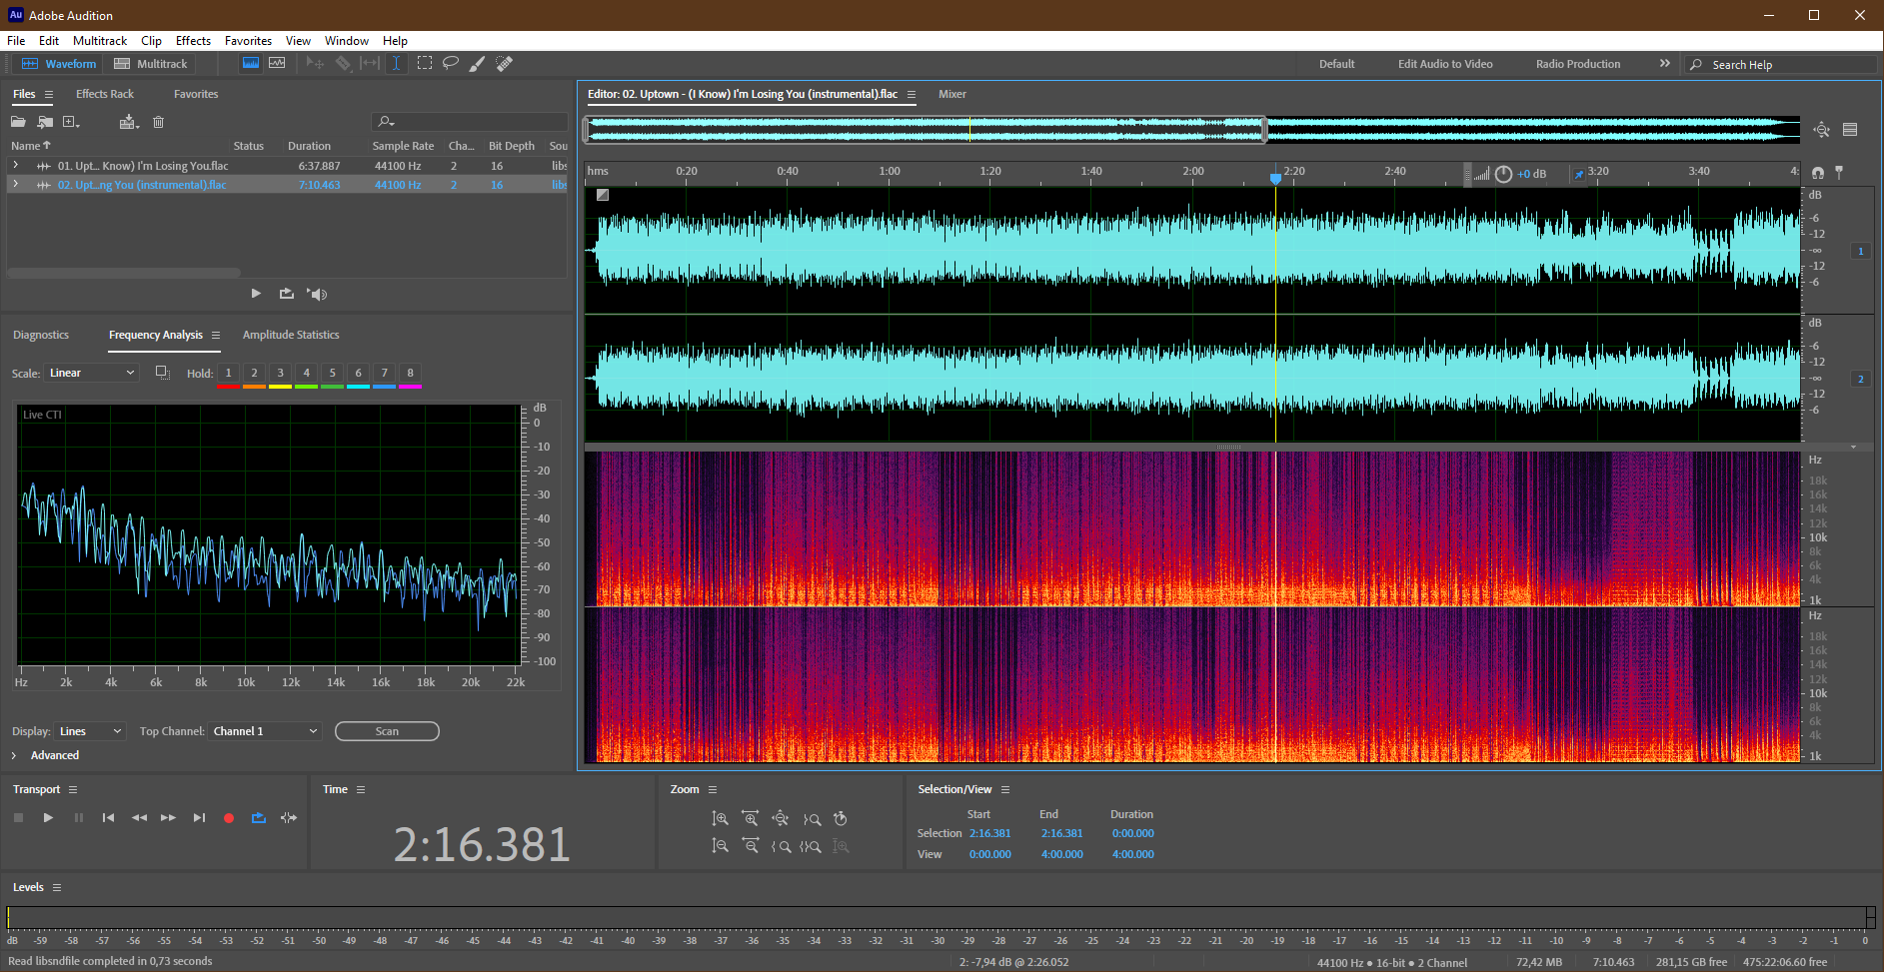1884x972 pixels.
Task: Select Radio Production workspace
Action: pos(1578,64)
